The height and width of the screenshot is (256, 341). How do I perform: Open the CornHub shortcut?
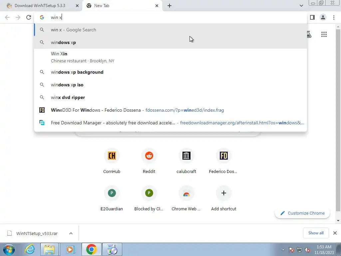coord(112,161)
